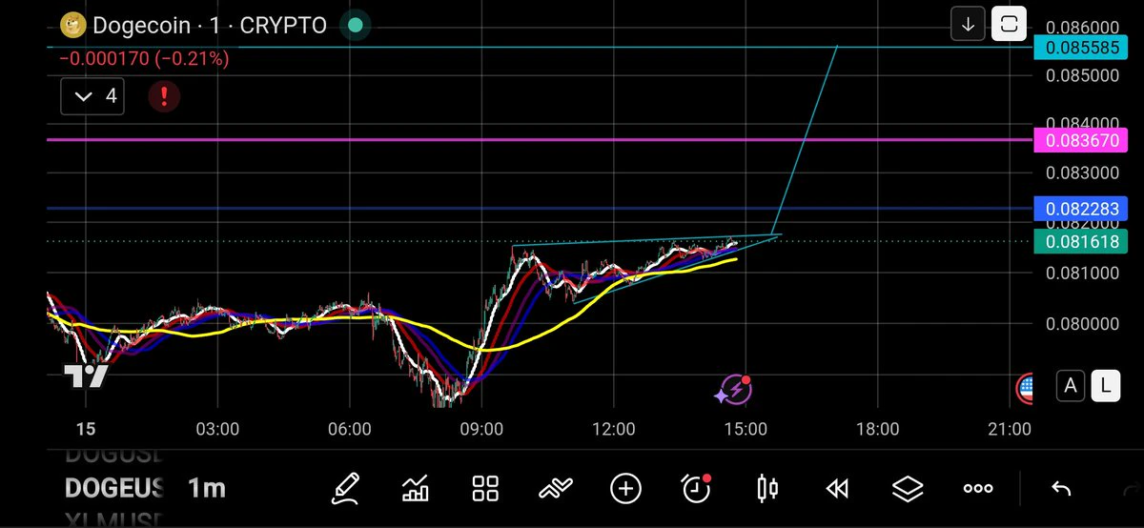Click the 18:00 time axis label
Viewport: 1144px width, 528px height.
click(x=877, y=430)
